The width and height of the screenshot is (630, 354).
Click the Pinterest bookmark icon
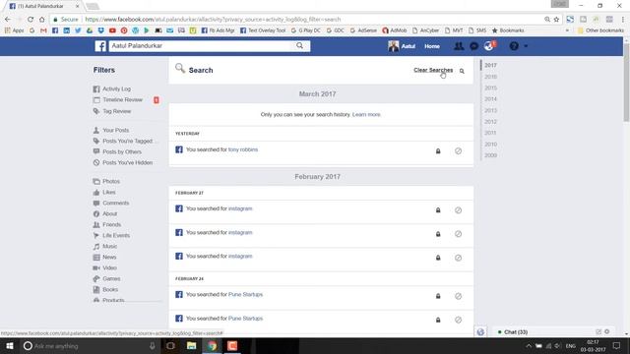pos(124,30)
